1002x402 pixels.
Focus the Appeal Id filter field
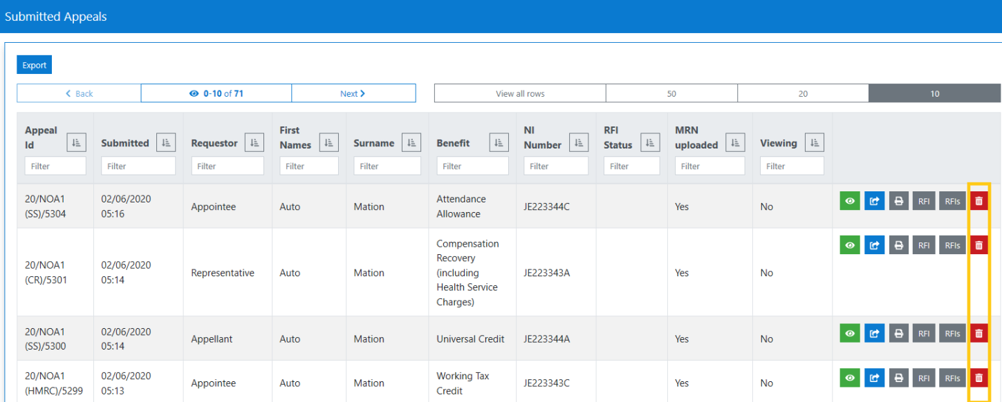(x=55, y=166)
